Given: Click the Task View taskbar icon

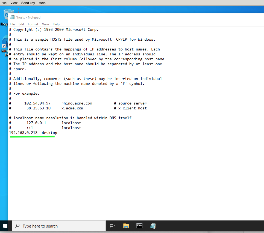Looking at the screenshot, I should (x=112, y=226).
